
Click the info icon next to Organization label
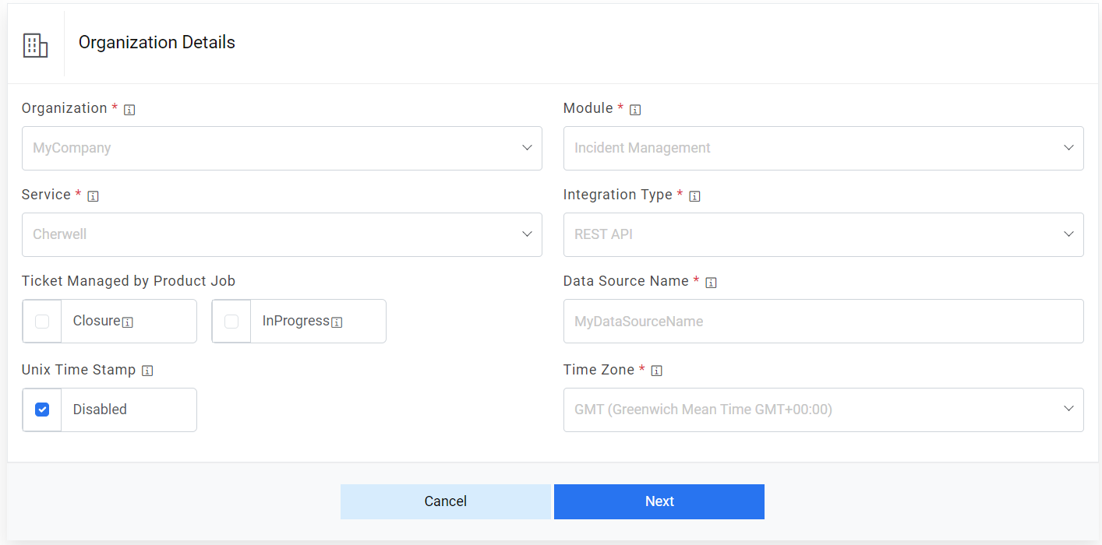click(x=129, y=109)
